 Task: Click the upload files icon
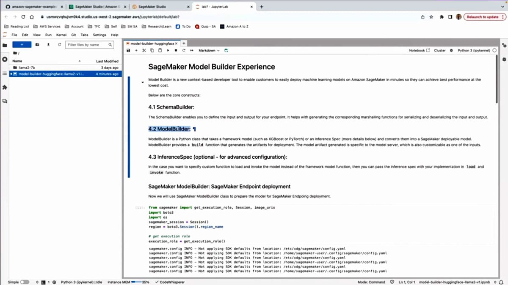pyautogui.click(x=48, y=44)
